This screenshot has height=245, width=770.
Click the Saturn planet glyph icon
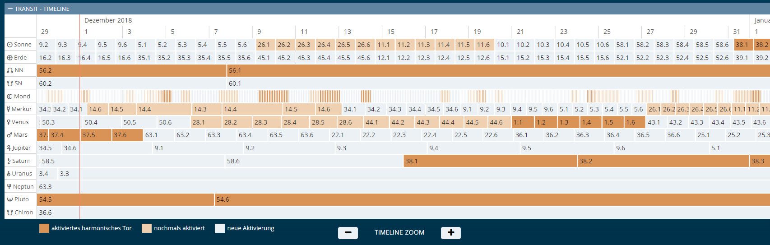(x=9, y=161)
